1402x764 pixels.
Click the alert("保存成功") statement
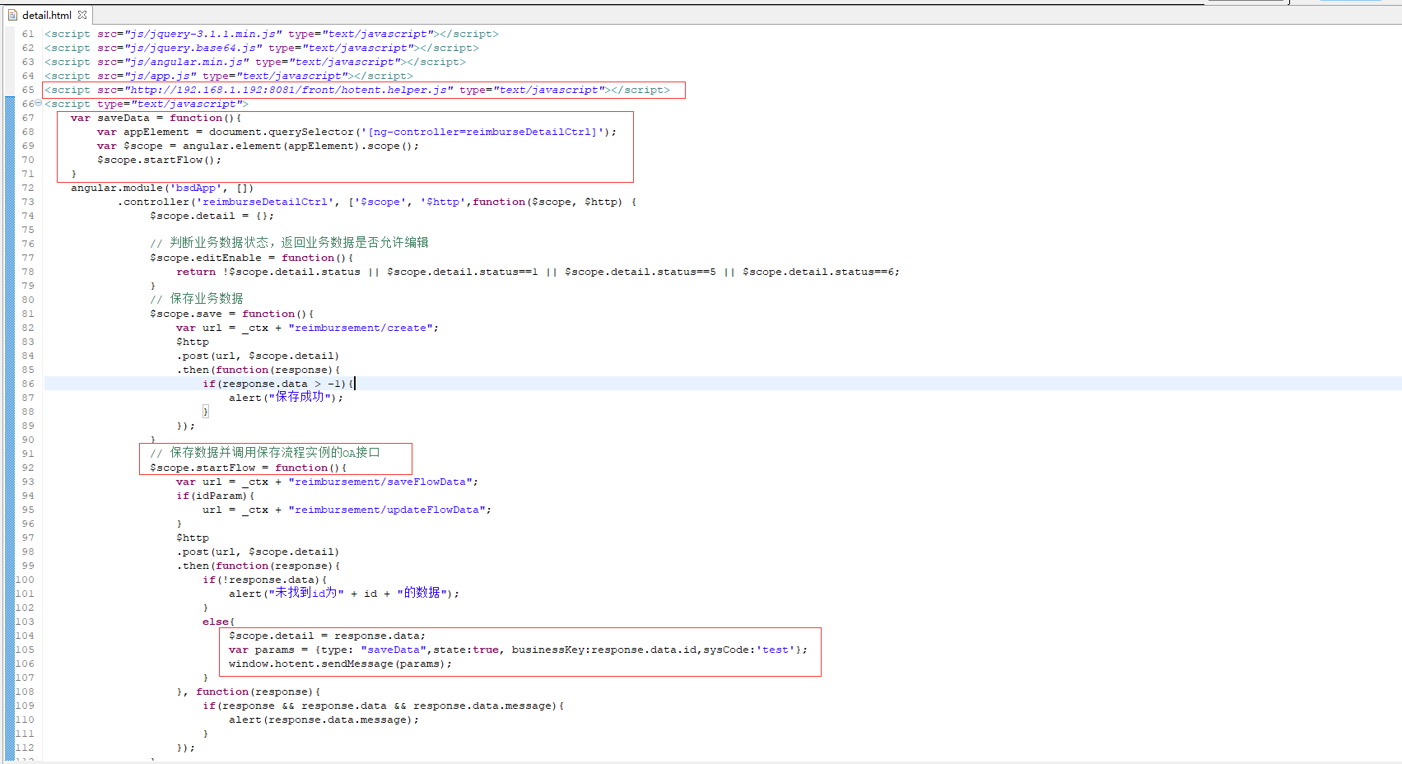tap(286, 397)
